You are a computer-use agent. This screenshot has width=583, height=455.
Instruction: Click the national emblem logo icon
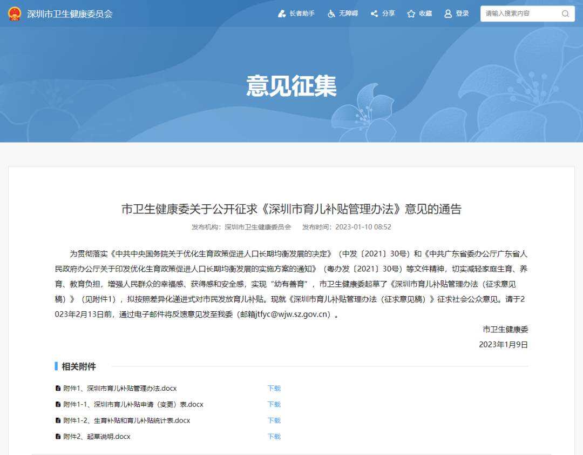tap(15, 14)
